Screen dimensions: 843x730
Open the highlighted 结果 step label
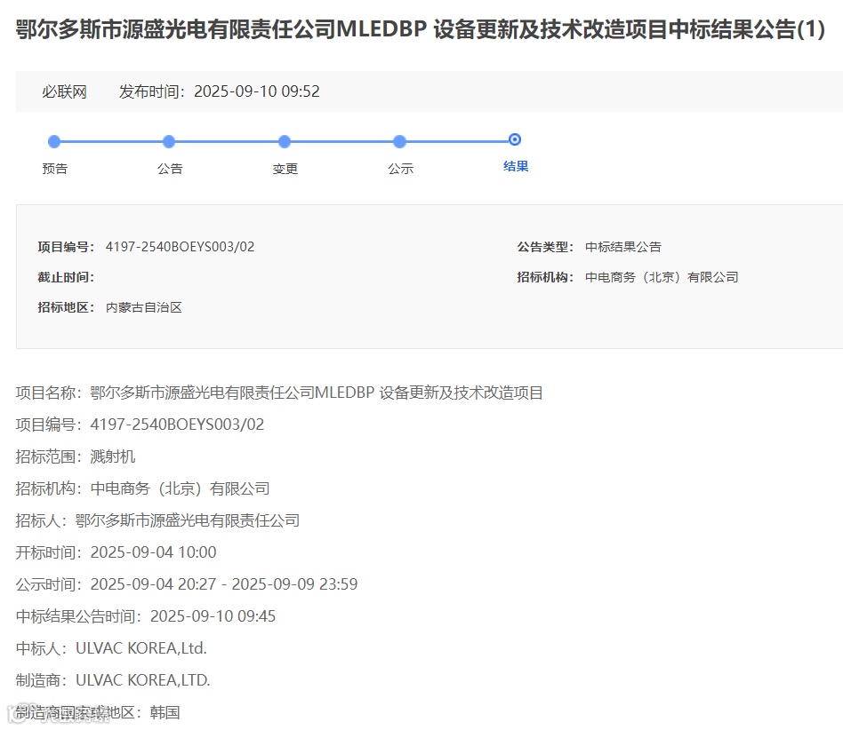pos(516,166)
